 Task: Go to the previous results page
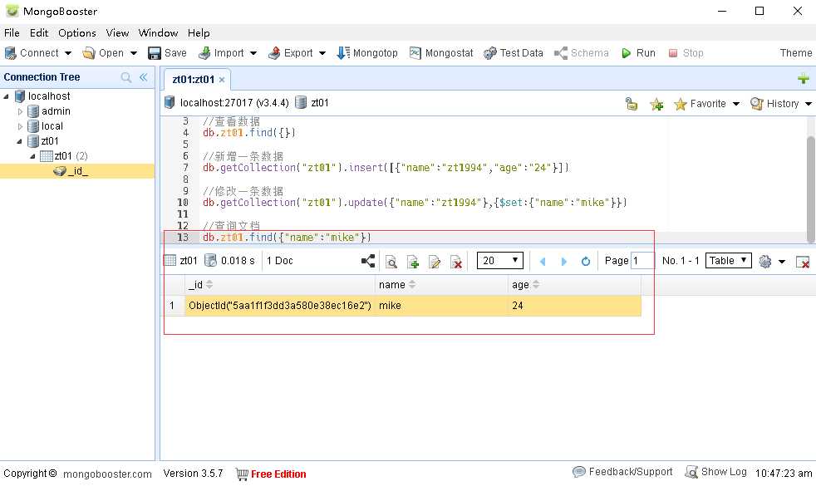tap(543, 261)
